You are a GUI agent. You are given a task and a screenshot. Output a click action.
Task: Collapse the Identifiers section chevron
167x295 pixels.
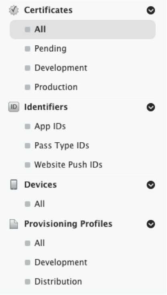(x=151, y=107)
